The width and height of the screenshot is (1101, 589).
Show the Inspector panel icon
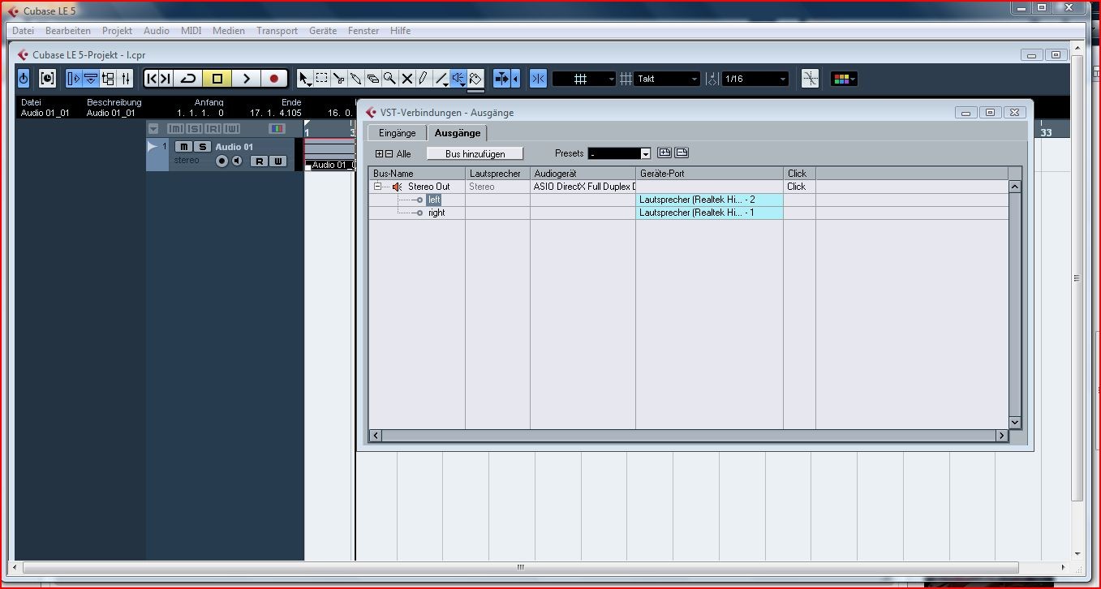74,79
